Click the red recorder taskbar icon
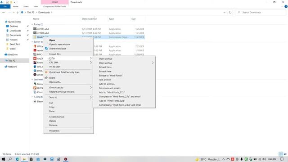 tap(66, 159)
